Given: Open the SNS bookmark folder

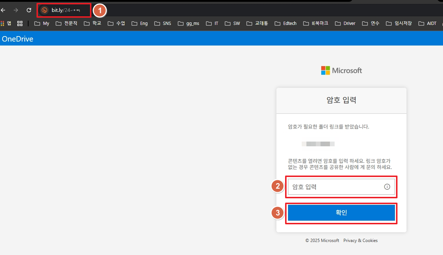Looking at the screenshot, I should [x=163, y=23].
